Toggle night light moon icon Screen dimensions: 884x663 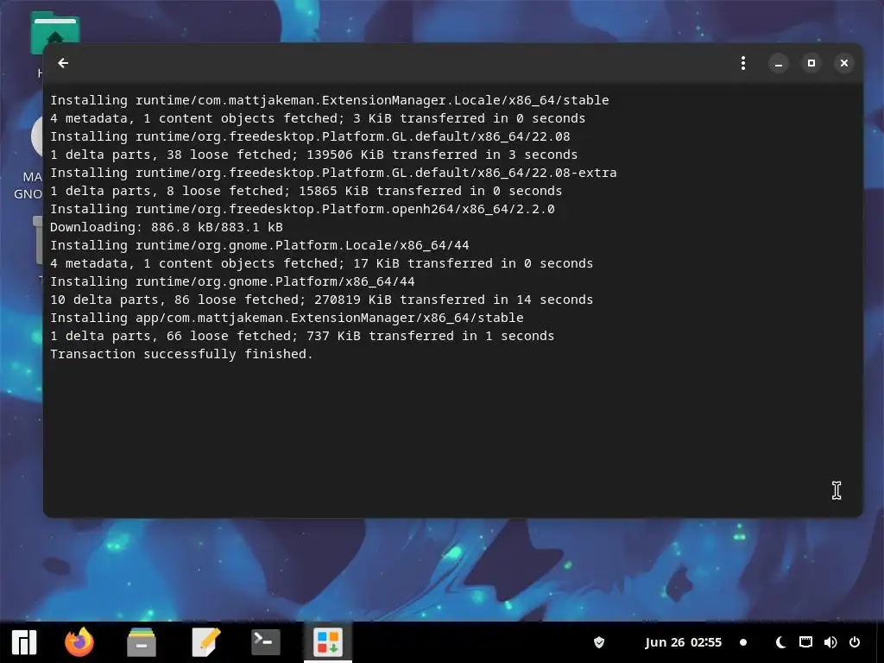[780, 642]
